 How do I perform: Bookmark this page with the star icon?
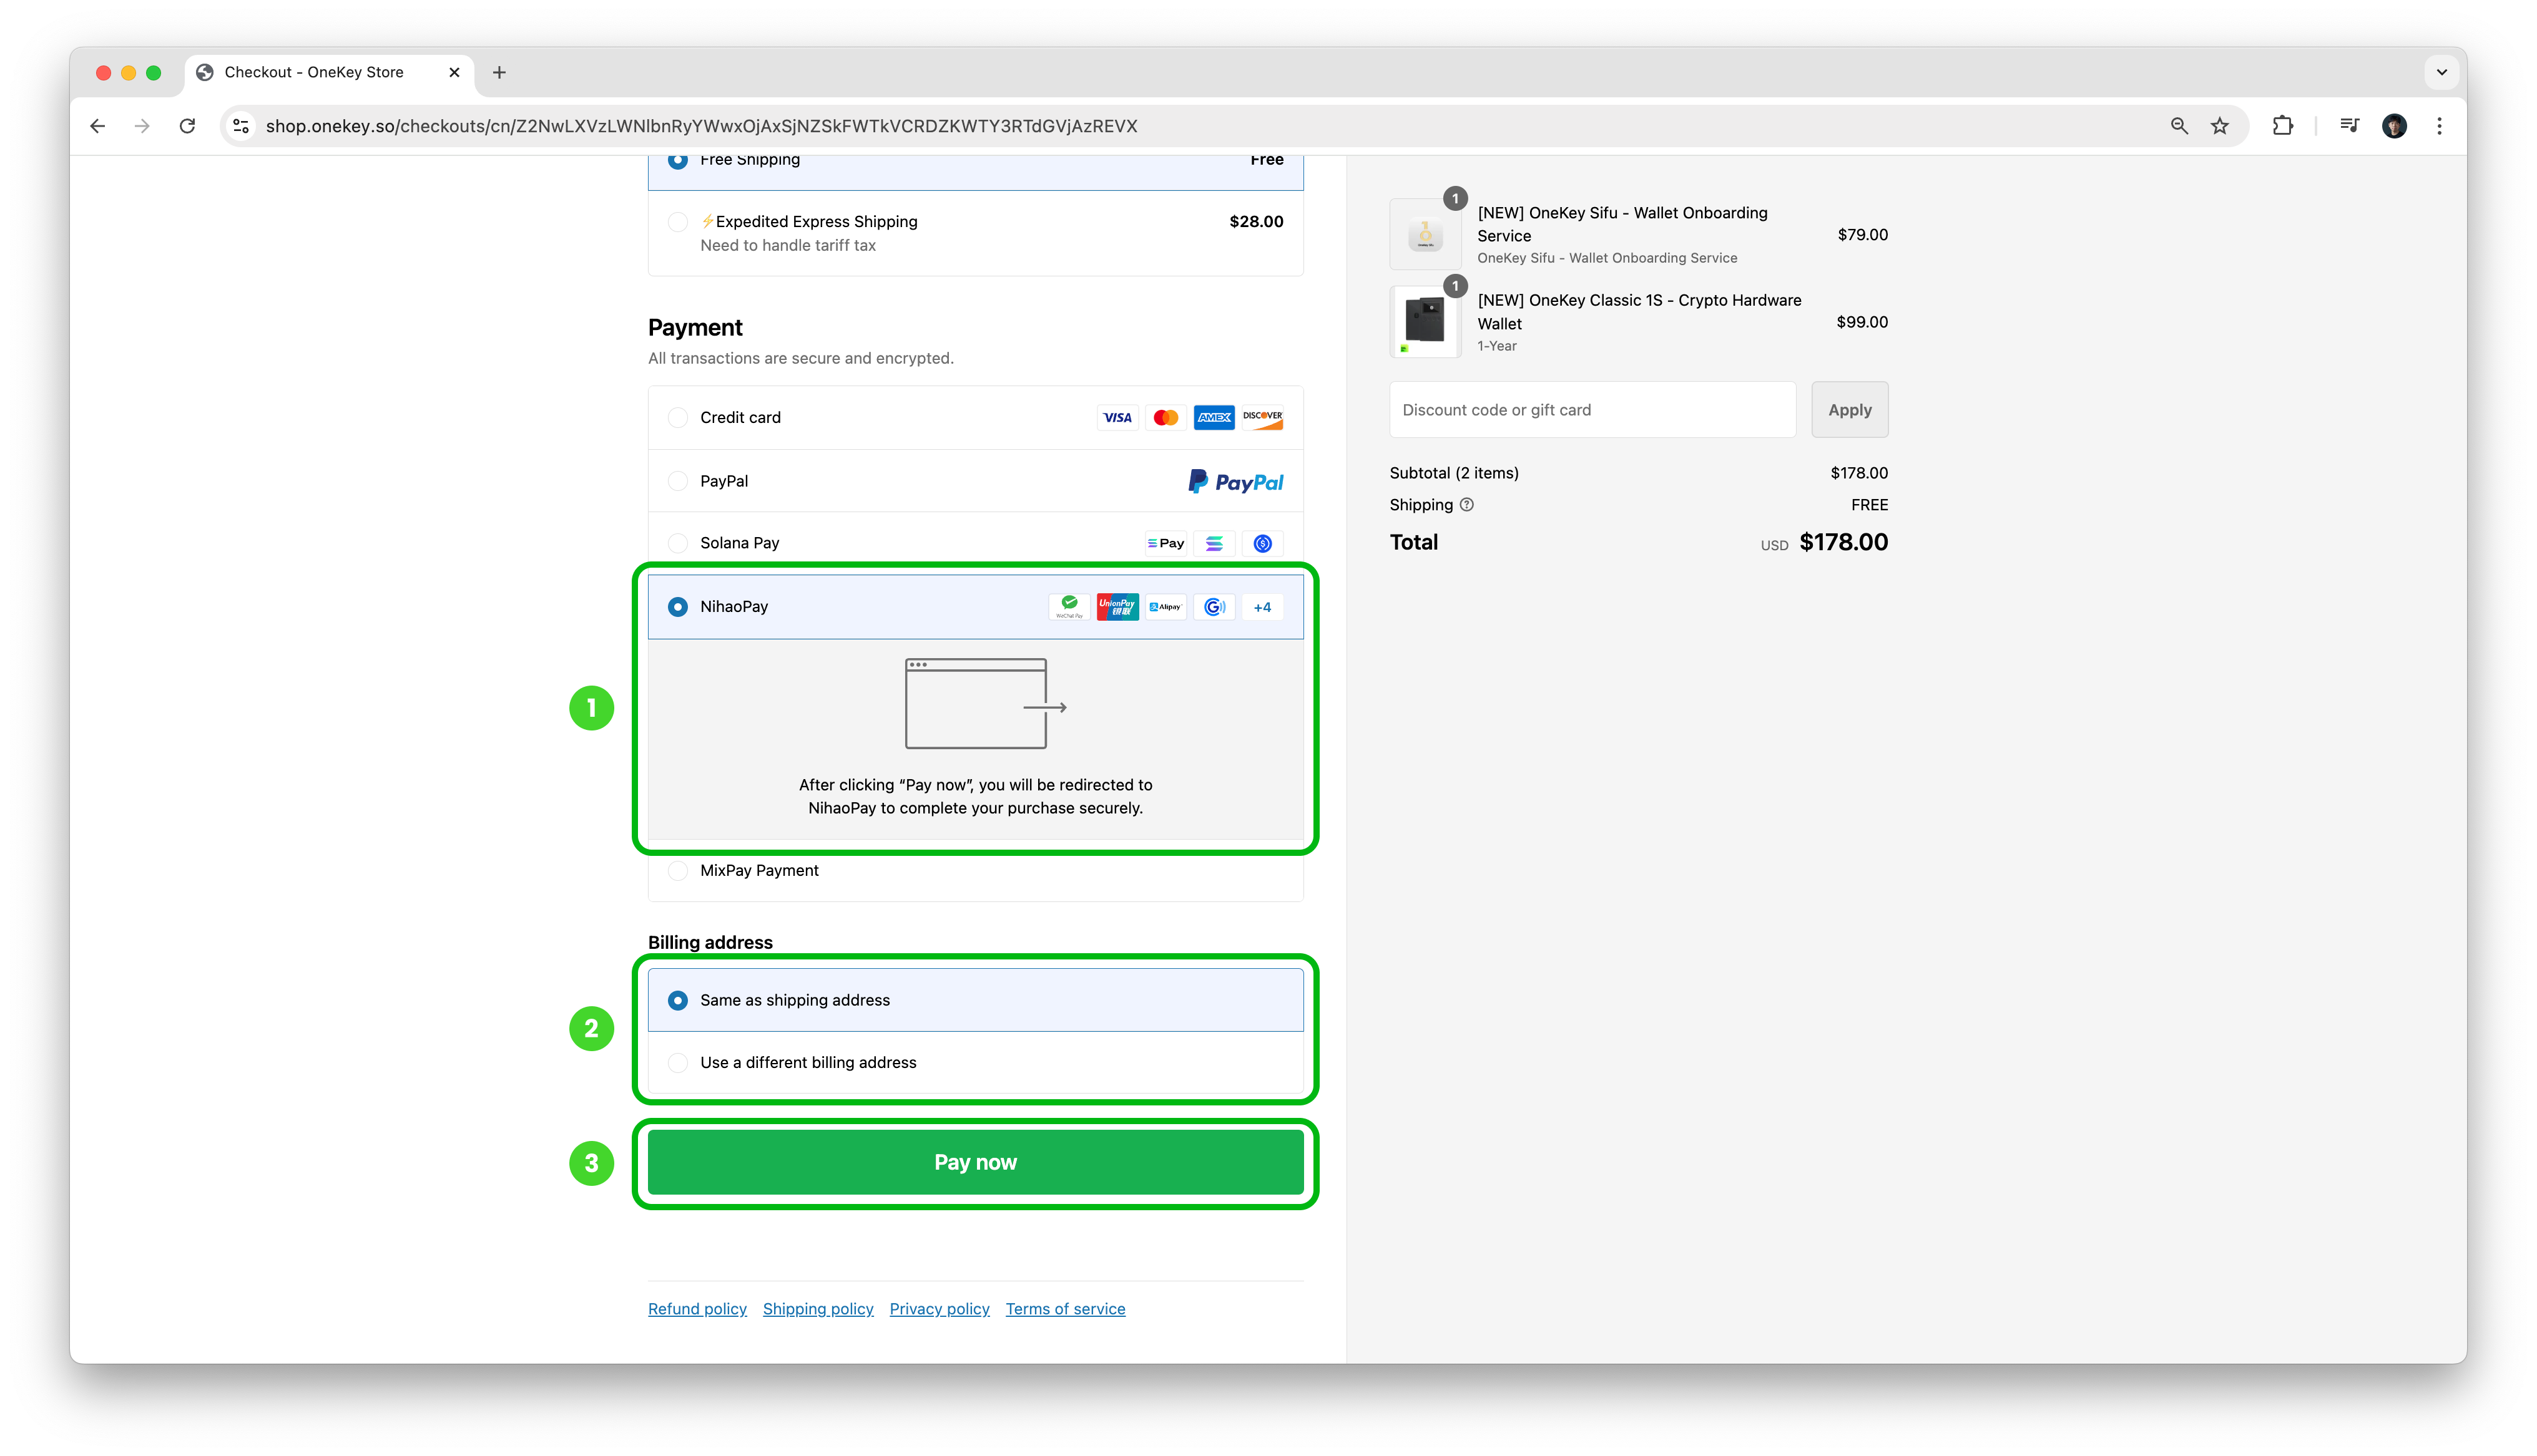pos(2220,126)
